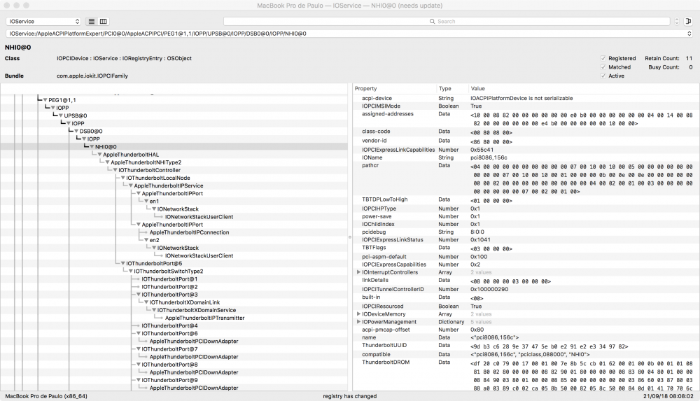The height and width of the screenshot is (401, 700).
Task: Collapse IOThunderboltPort@5 node
Action: tap(122, 263)
